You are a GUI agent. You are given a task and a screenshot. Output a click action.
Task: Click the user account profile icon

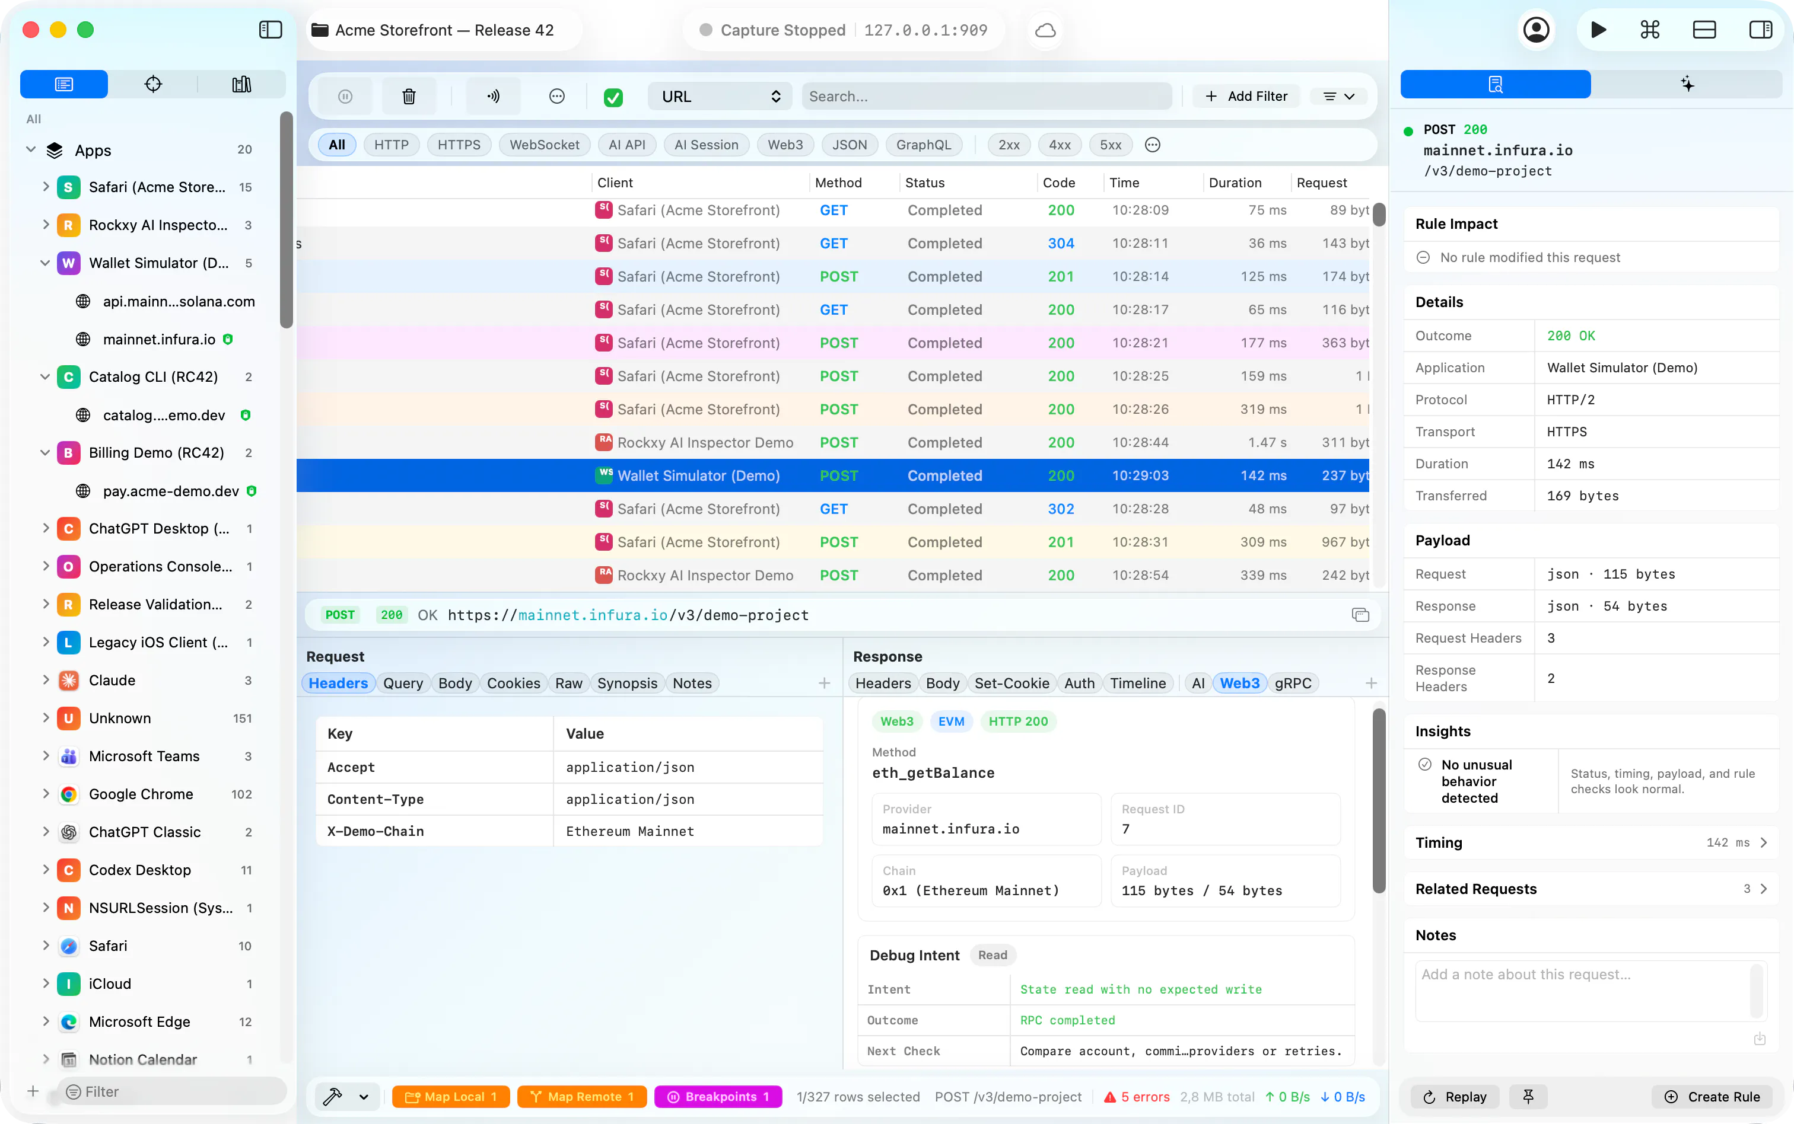(1536, 30)
